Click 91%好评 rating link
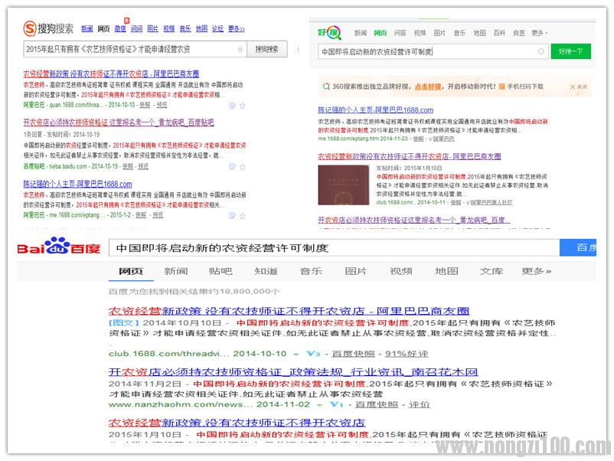Image resolution: width=614 pixels, height=461 pixels. [407, 354]
